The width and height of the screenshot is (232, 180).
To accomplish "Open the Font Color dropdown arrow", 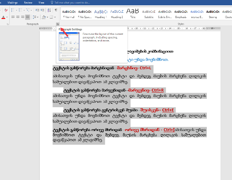I will (7, 17).
